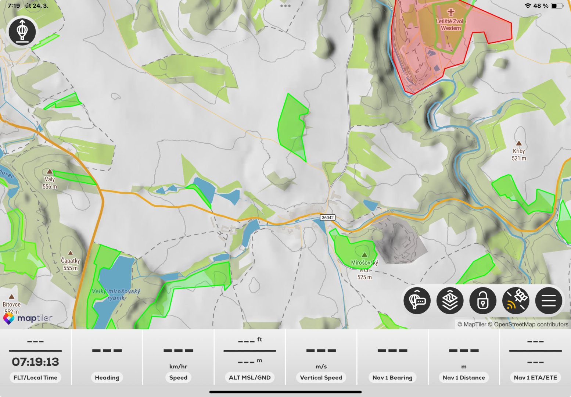The width and height of the screenshot is (571, 397).
Task: Tap the home indicator bar at screen bottom
Action: tap(285, 392)
